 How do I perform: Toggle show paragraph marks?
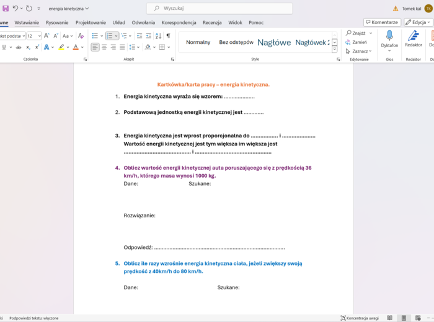(167, 36)
